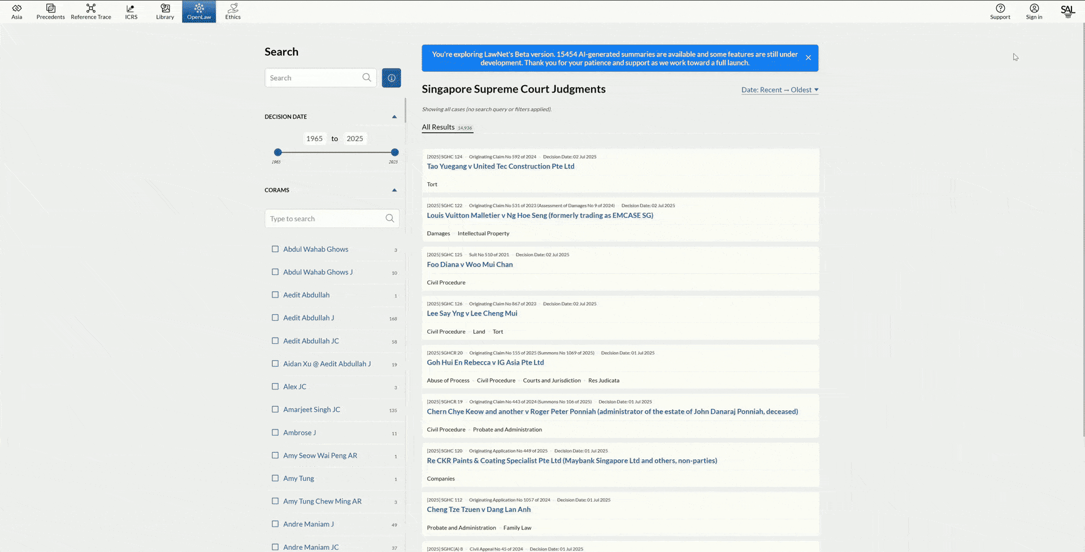Screen dimensions: 1085x552
Task: Click the Courts and Jurisdiction tag
Action: click(x=552, y=381)
